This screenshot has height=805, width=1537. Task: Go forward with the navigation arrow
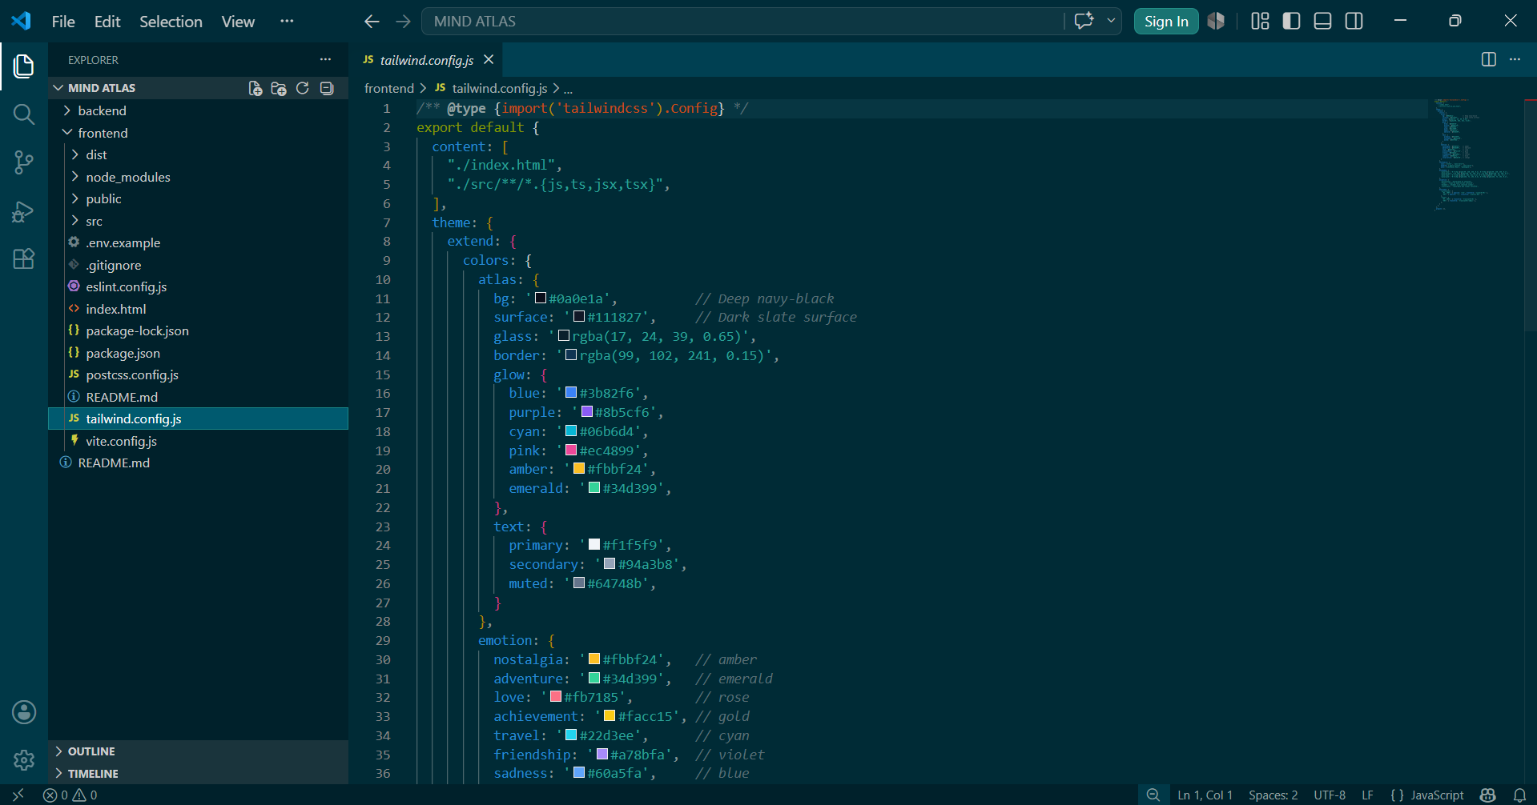(x=403, y=22)
